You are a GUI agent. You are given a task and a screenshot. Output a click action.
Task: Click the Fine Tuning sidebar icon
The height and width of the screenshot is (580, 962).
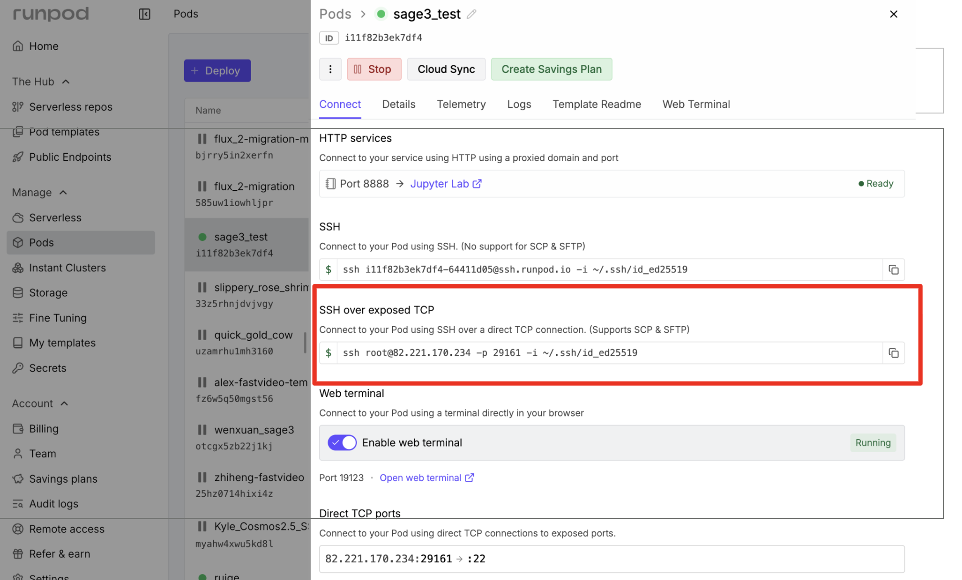pos(18,318)
